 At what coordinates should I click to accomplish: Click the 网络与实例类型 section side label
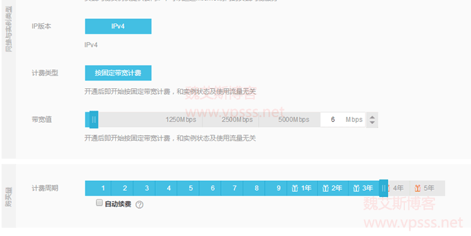[8, 29]
